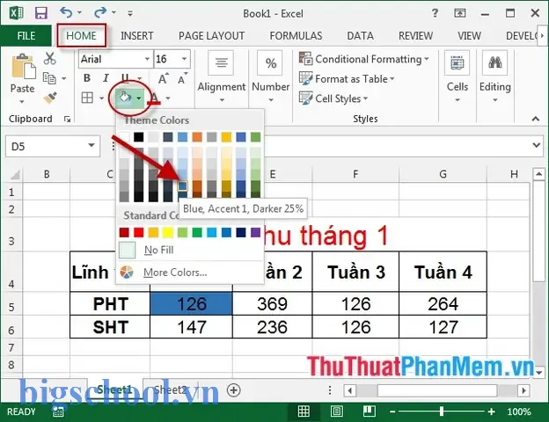Image resolution: width=549 pixels, height=422 pixels.
Task: Click the row 6 header
Action: pos(11,330)
